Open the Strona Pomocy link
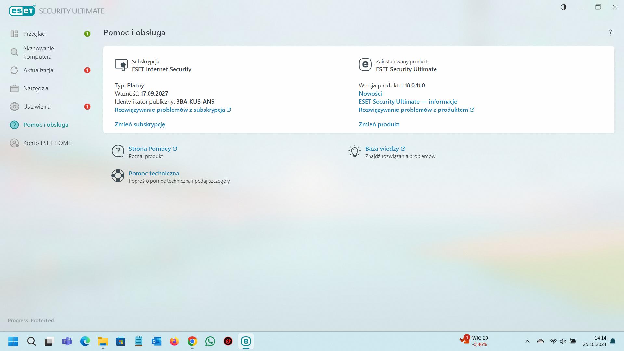This screenshot has width=624, height=351. point(153,149)
